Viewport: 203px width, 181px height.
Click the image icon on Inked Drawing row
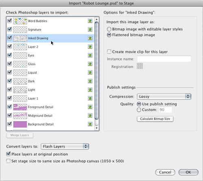[x=90, y=38]
